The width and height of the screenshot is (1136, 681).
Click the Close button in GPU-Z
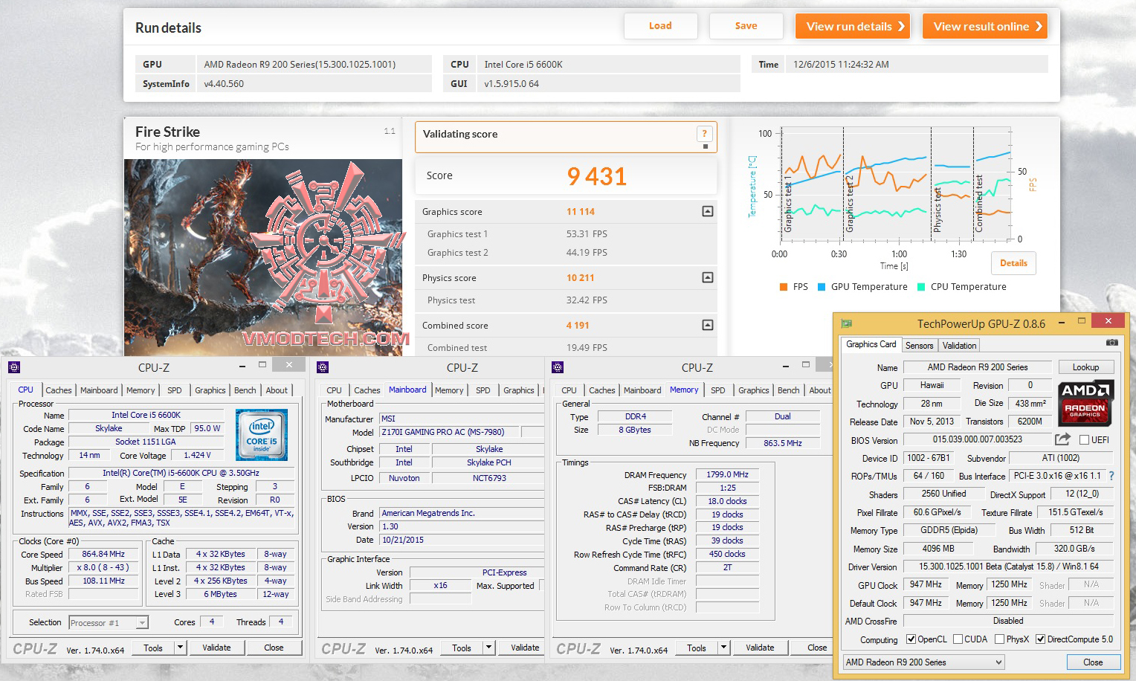coord(1093,662)
